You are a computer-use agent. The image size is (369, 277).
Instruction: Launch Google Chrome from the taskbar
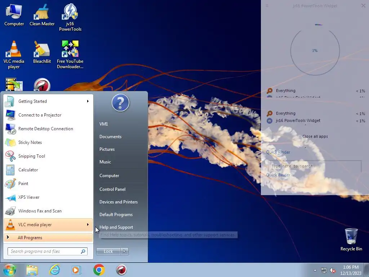click(99, 270)
